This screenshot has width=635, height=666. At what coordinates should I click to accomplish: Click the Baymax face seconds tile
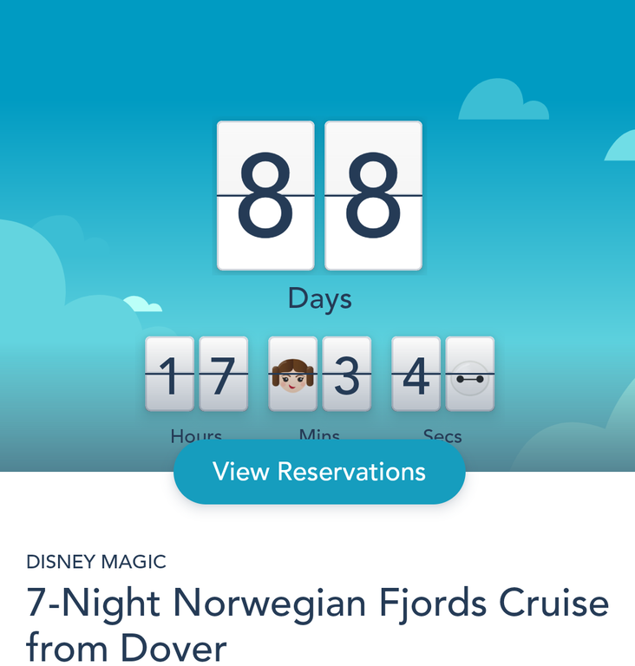469,374
